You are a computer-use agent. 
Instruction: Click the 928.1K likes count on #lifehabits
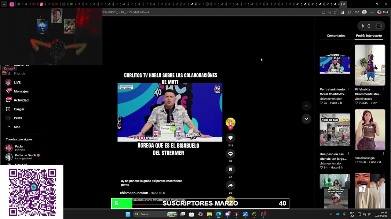click(364, 103)
